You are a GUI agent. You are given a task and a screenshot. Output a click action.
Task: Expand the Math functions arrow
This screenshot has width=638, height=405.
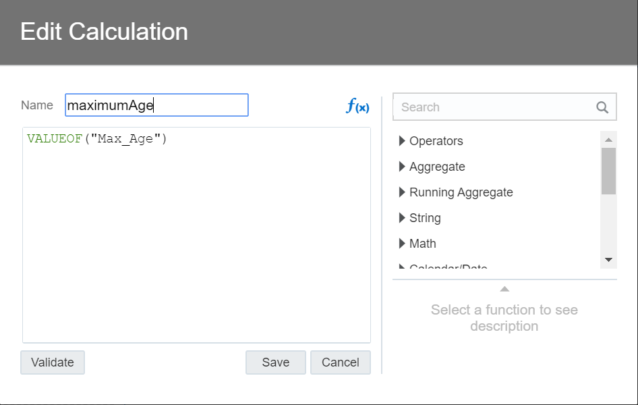(x=402, y=244)
